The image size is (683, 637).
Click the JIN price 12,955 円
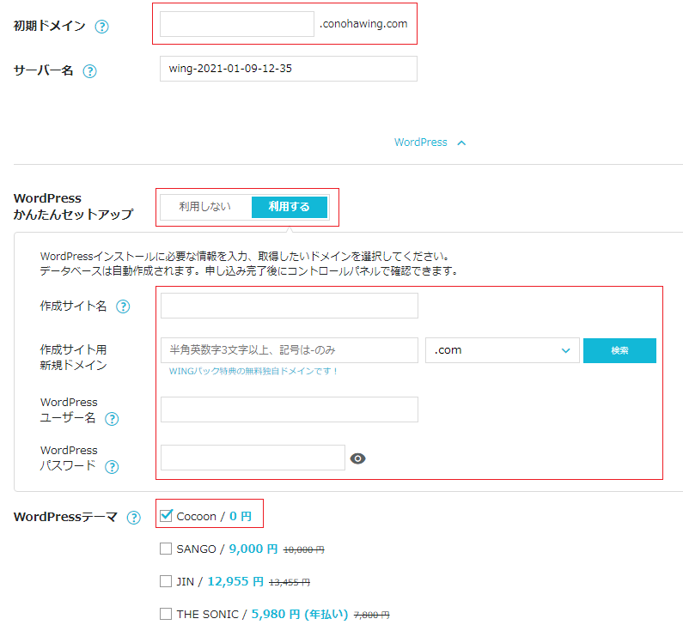235,581
